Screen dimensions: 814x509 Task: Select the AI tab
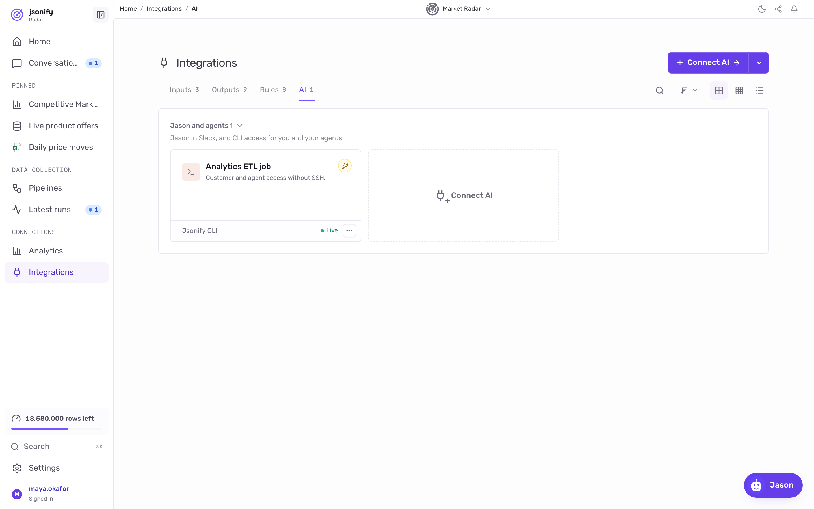tap(306, 90)
